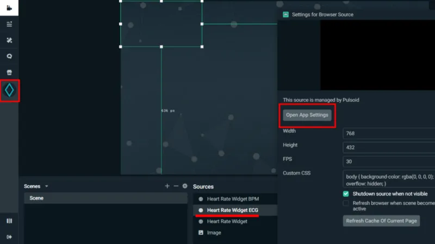The height and width of the screenshot is (244, 435).
Task: Click the Height input field
Action: (x=389, y=147)
